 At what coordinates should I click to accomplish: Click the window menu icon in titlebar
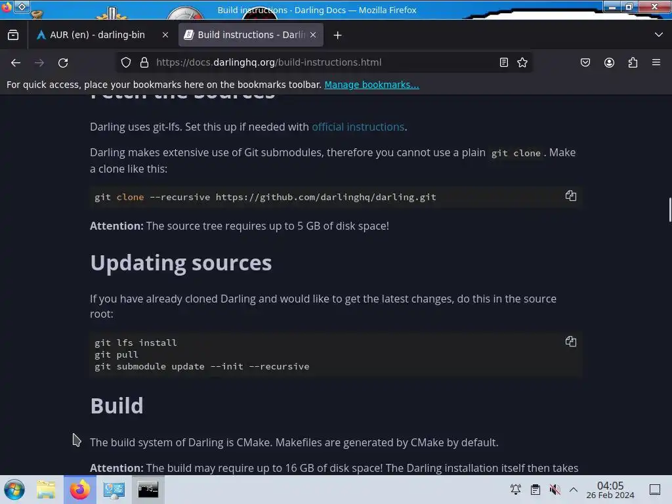coord(6,7)
